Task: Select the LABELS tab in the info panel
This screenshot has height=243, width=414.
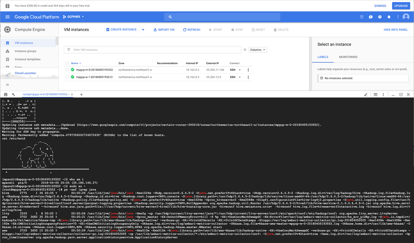Action: pyautogui.click(x=323, y=57)
